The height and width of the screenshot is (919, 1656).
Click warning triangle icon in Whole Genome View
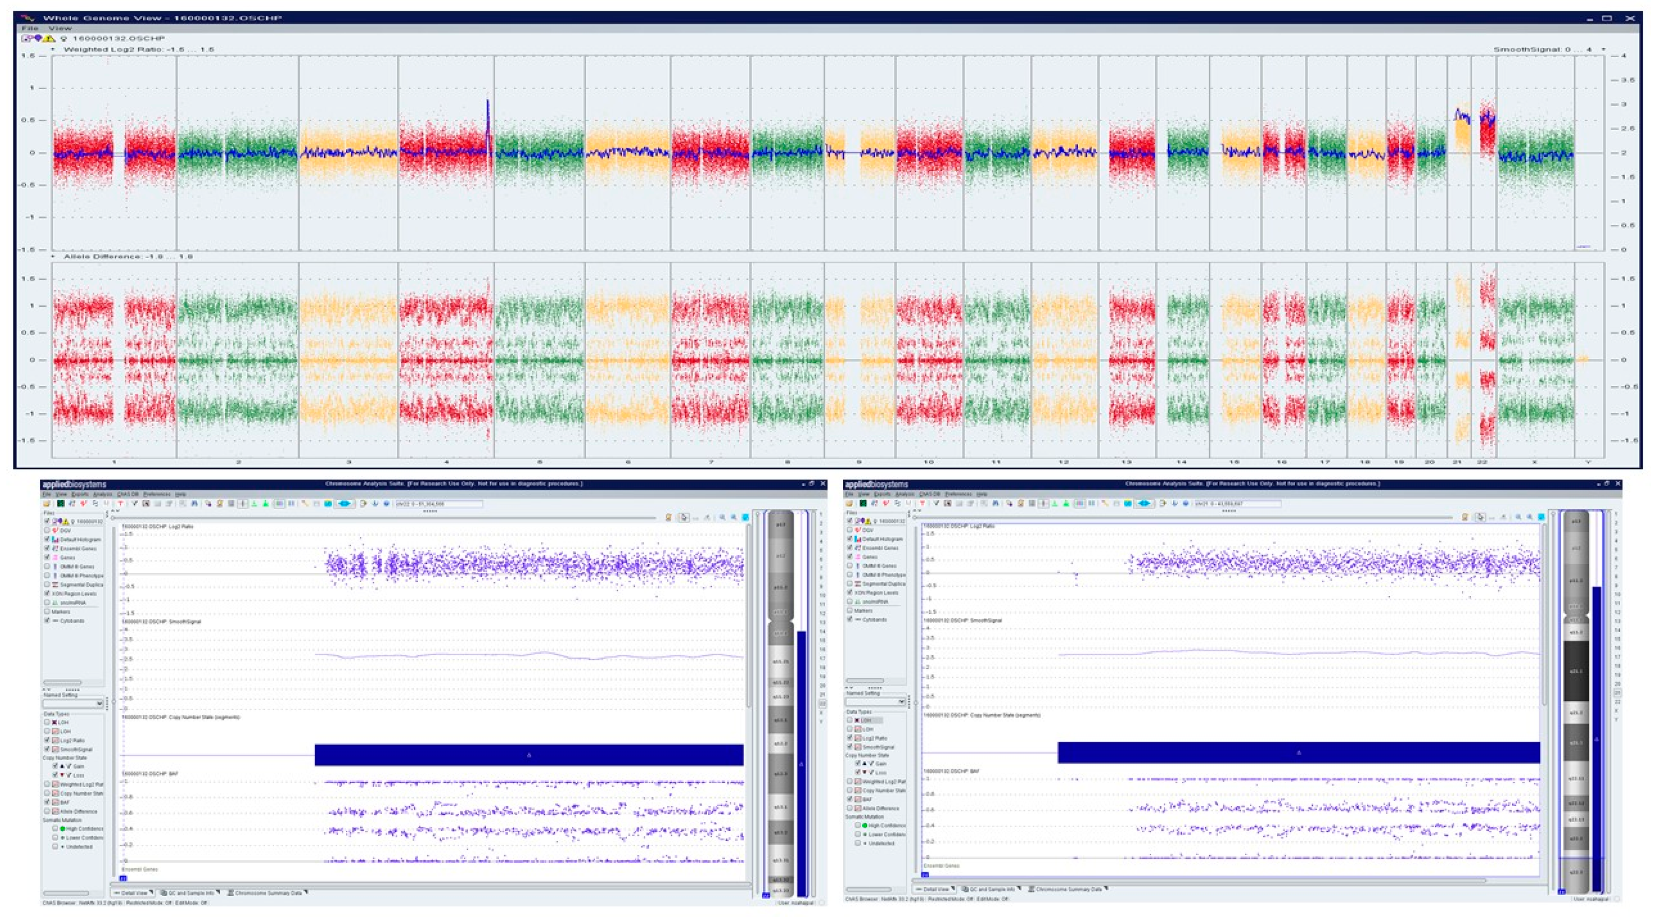point(49,38)
